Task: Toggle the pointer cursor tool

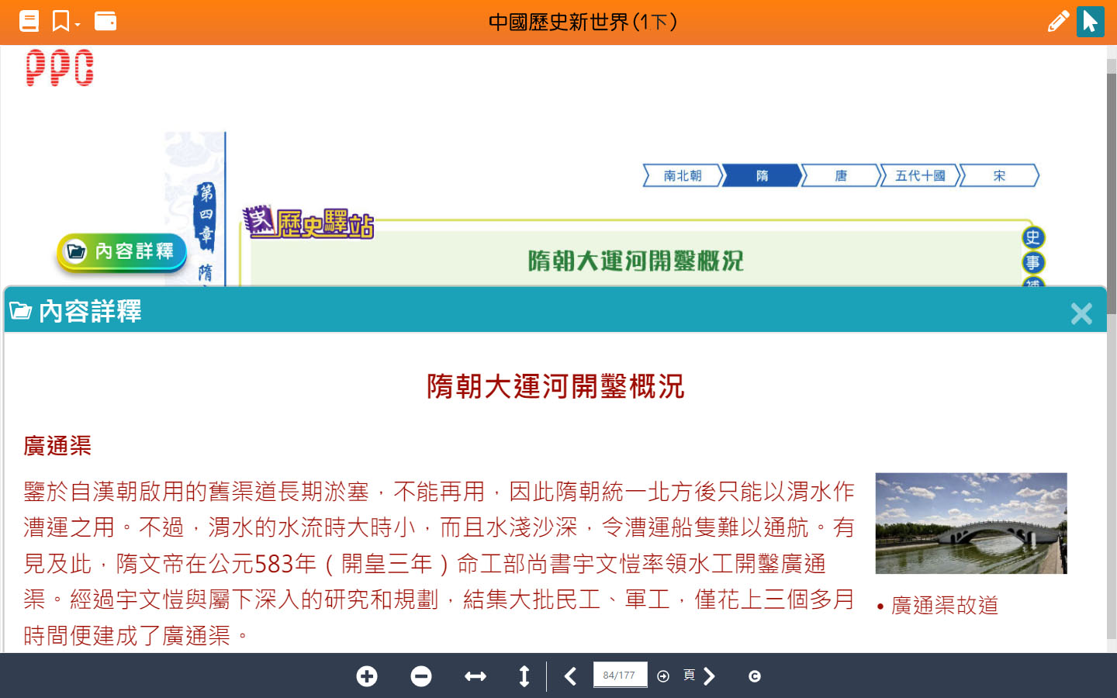Action: click(x=1090, y=21)
